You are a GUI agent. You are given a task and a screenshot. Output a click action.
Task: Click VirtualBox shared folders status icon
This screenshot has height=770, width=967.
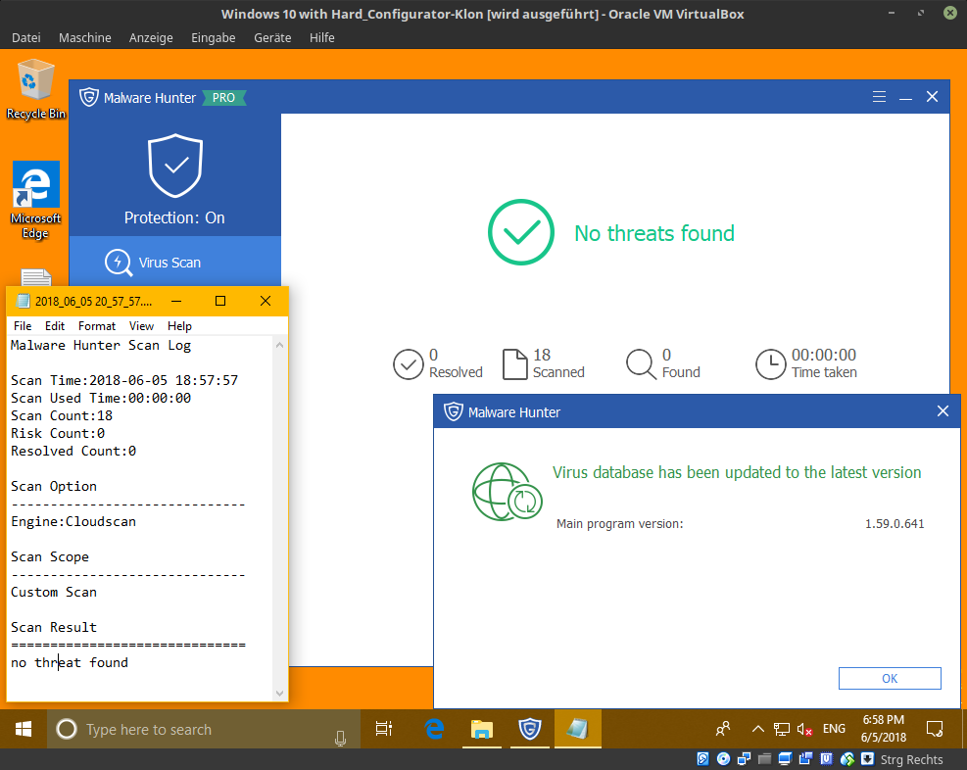pyautogui.click(x=765, y=759)
